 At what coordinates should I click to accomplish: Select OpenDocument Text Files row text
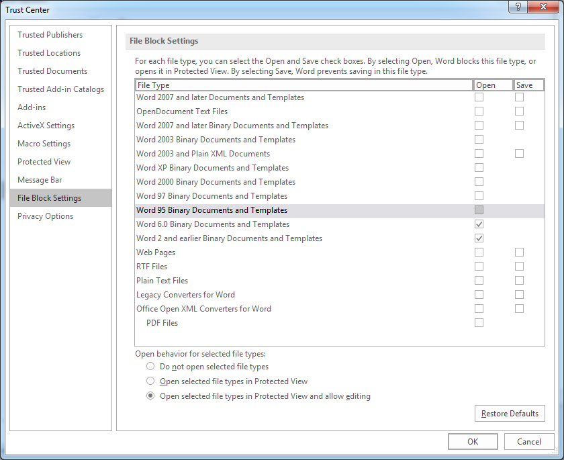tap(182, 111)
